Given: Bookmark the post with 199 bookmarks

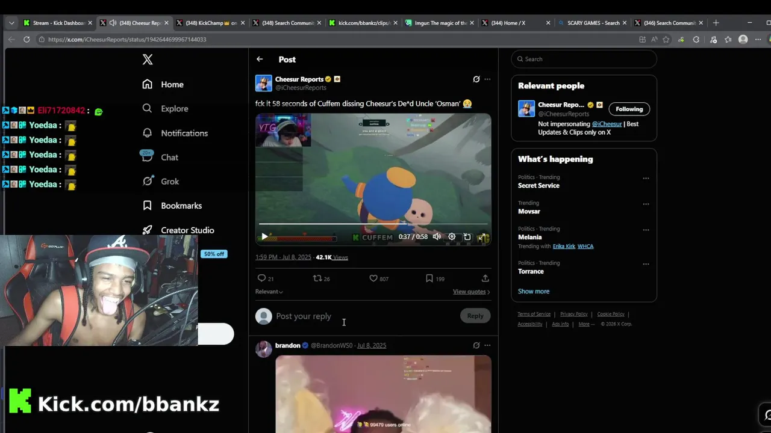Looking at the screenshot, I should tap(435, 278).
